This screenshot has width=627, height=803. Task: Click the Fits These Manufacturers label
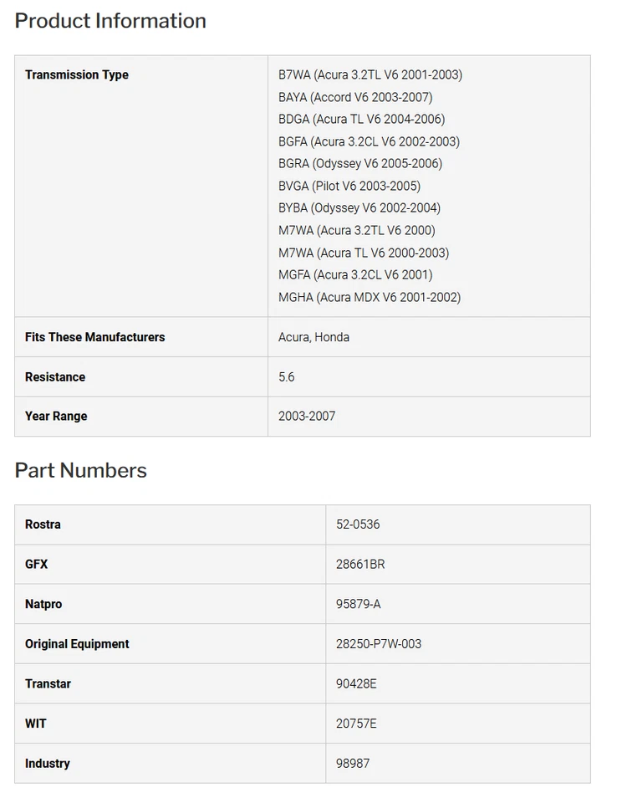[x=94, y=337]
